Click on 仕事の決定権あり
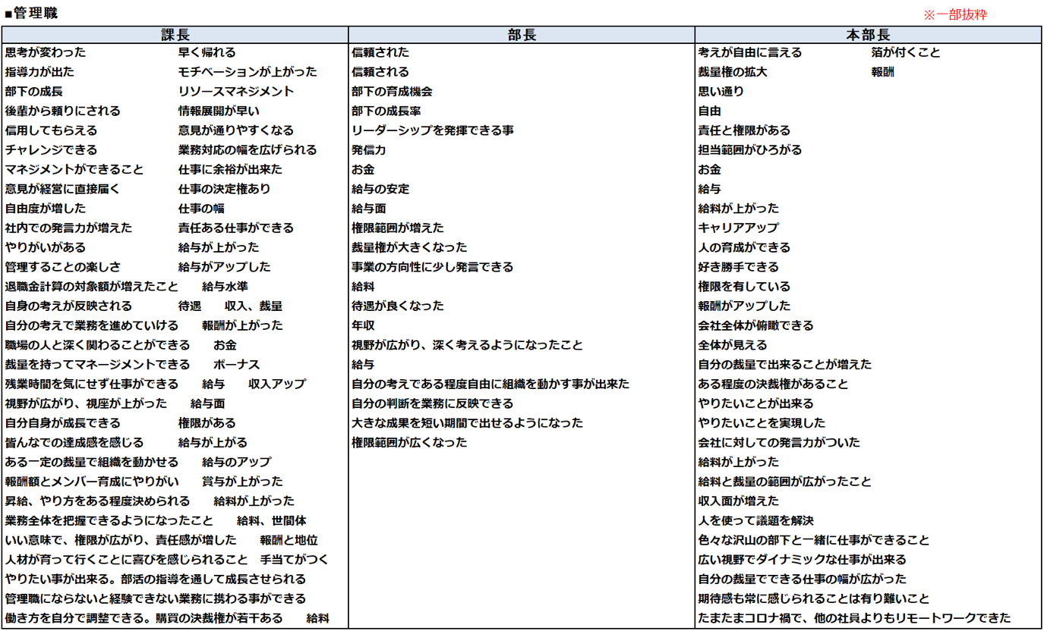The image size is (1044, 631). coord(224,189)
